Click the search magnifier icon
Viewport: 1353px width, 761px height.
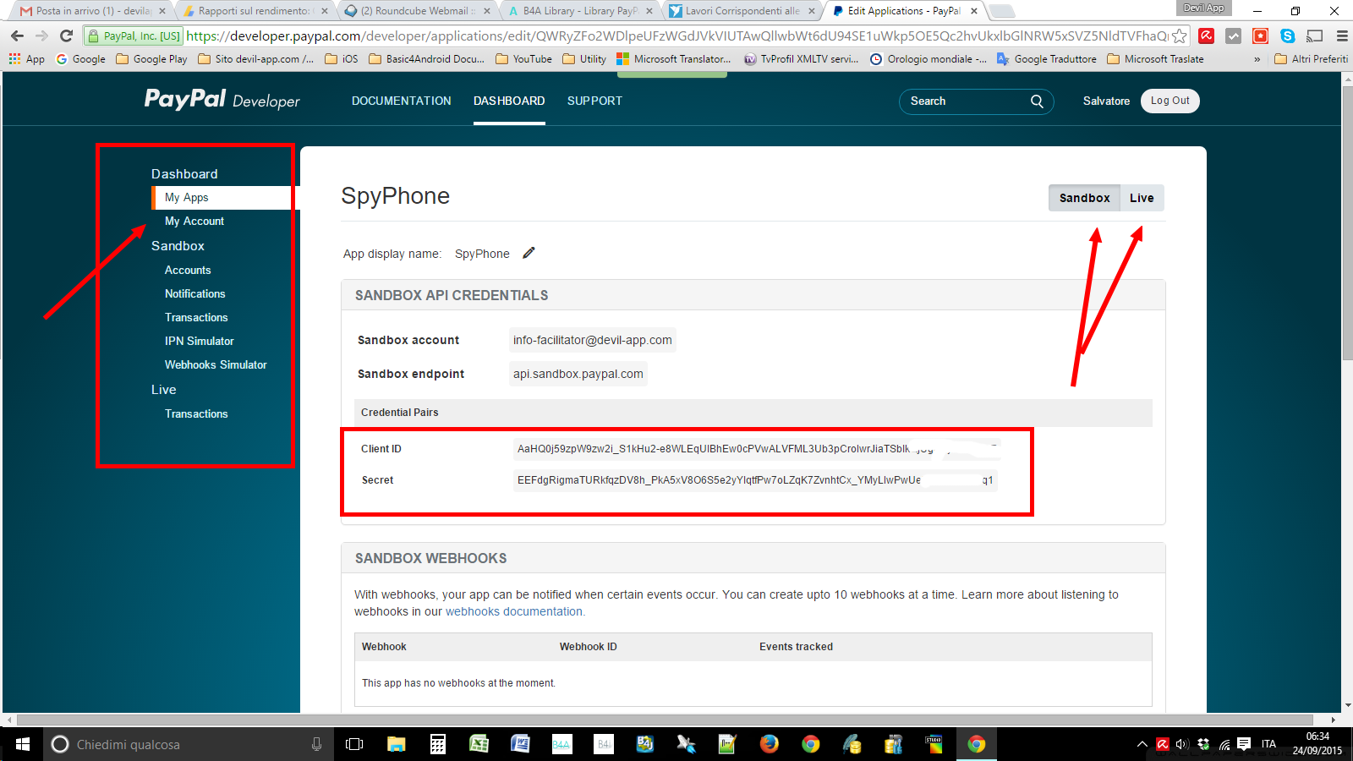[1037, 101]
